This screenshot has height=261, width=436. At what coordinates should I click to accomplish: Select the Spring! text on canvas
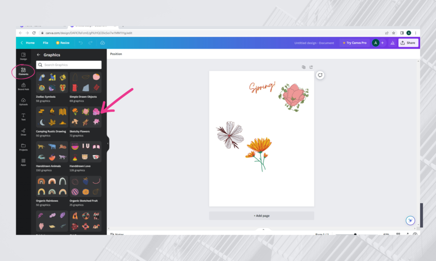pyautogui.click(x=262, y=87)
